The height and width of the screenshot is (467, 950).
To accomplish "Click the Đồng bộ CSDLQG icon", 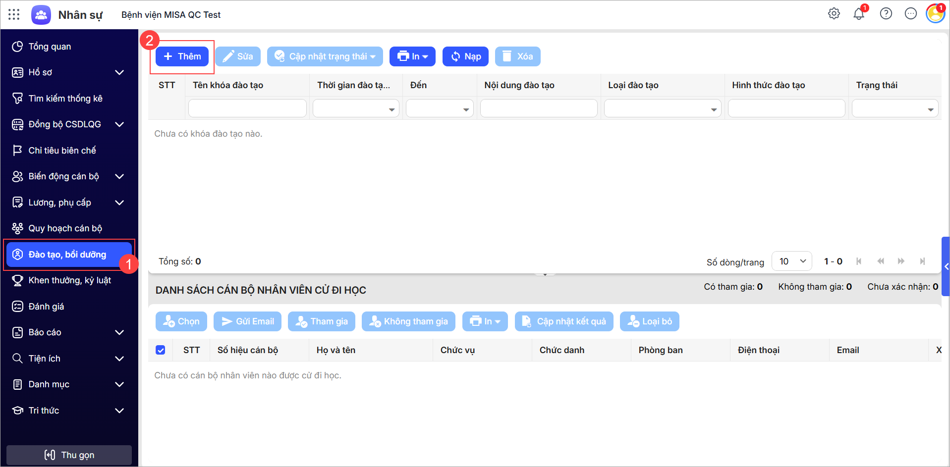I will pyautogui.click(x=17, y=124).
